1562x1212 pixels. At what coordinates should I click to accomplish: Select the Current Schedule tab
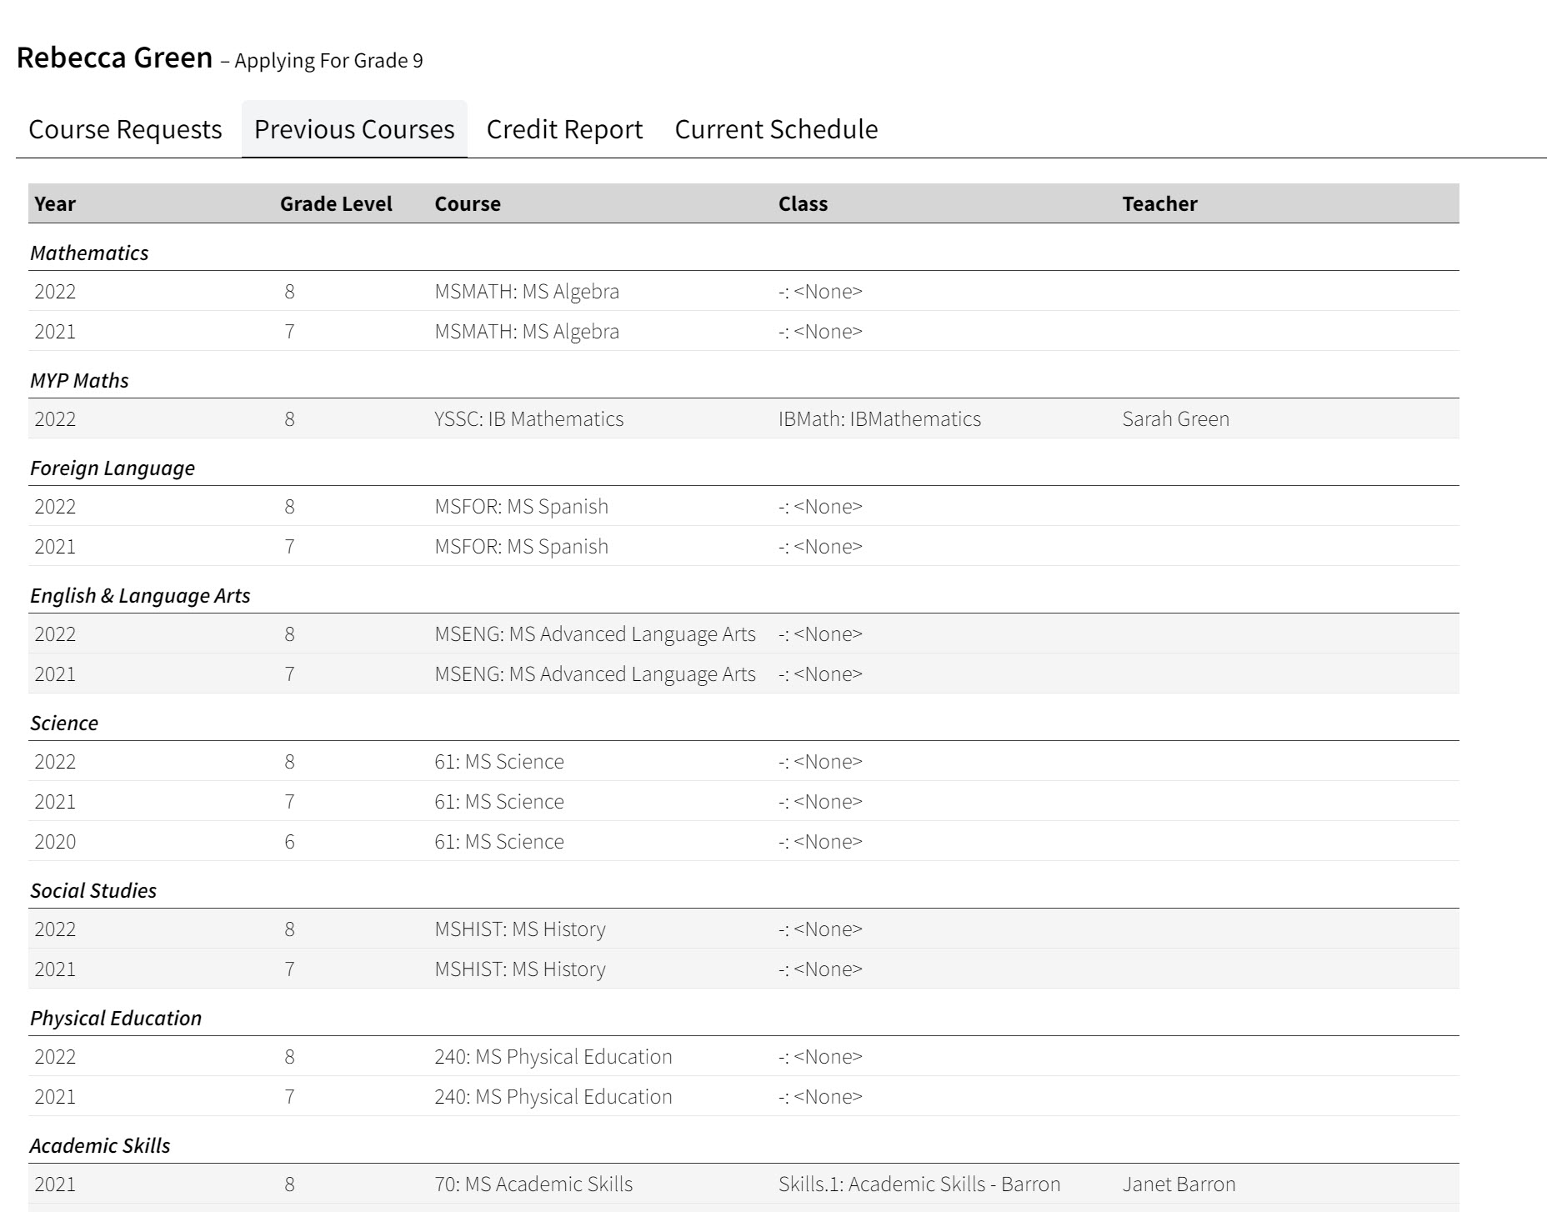click(775, 129)
